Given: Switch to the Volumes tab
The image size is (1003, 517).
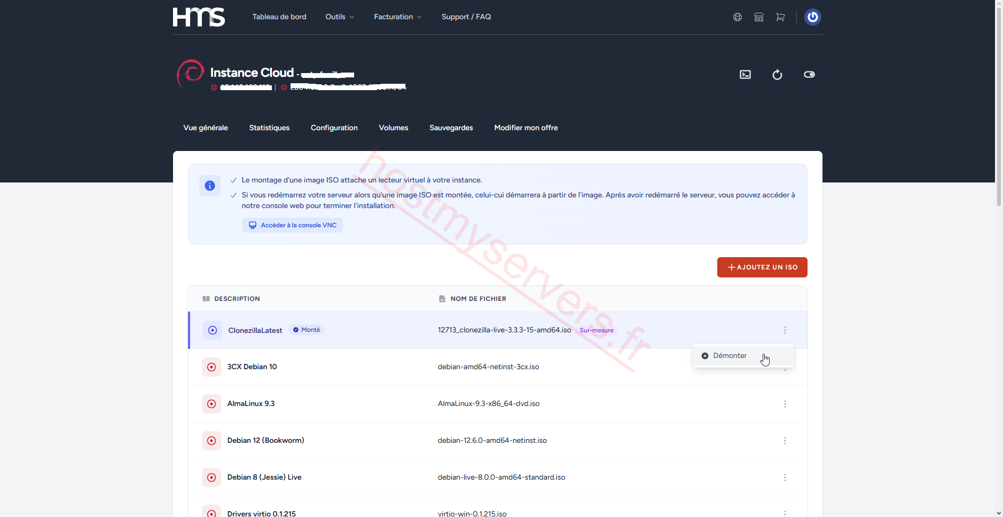Looking at the screenshot, I should click(394, 128).
